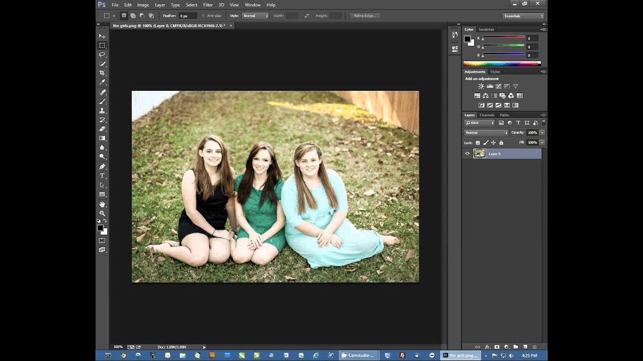The image size is (643, 361).
Task: Add a Vibrance adjustment
Action: coord(515,86)
